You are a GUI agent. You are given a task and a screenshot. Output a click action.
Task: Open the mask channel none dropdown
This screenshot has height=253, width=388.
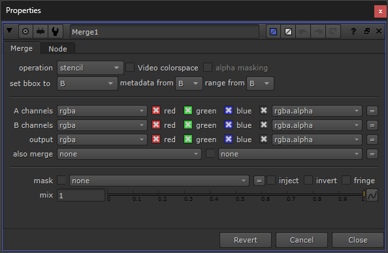[159, 181]
